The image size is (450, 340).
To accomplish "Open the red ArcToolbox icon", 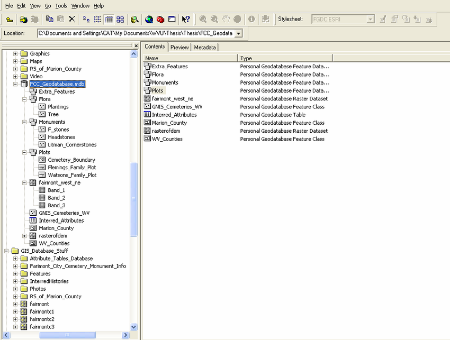I will point(160,19).
